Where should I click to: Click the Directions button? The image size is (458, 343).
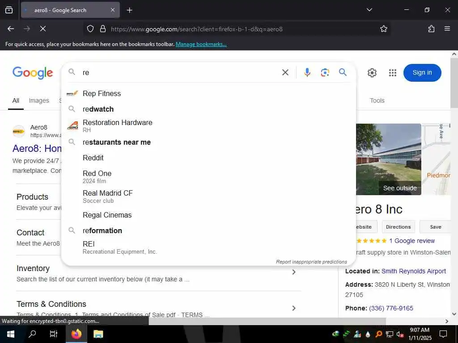pos(398,227)
